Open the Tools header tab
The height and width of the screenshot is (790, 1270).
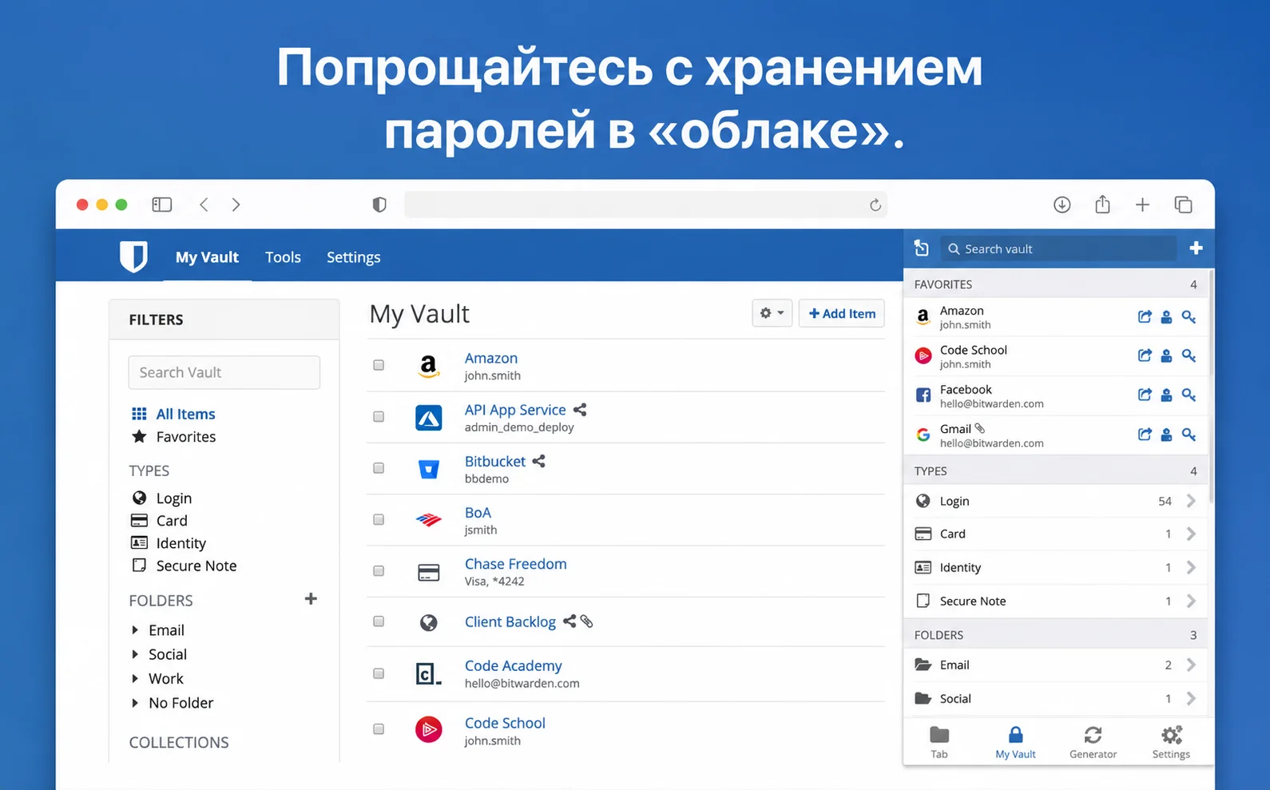click(x=283, y=257)
